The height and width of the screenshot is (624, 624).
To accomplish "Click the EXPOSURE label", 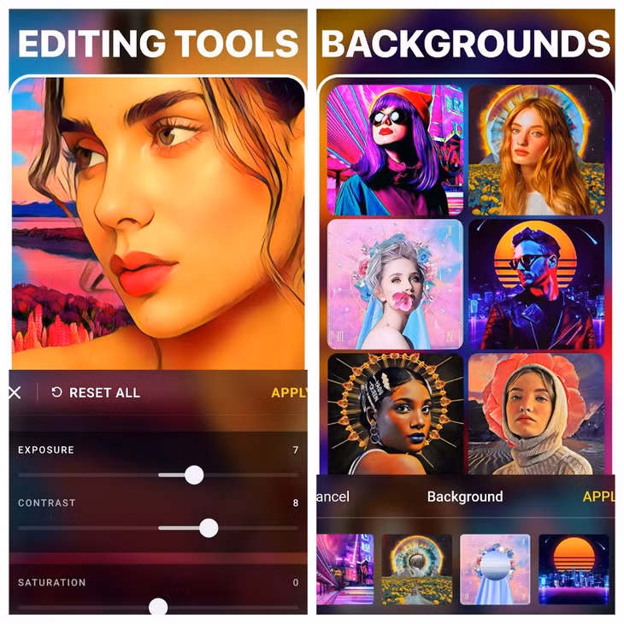I will (46, 450).
